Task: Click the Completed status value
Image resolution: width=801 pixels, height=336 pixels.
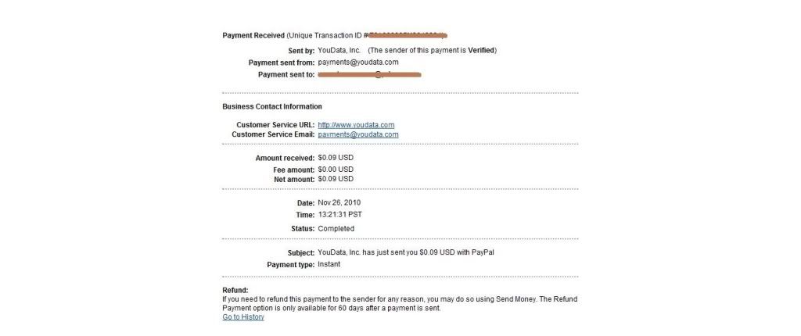Action: click(336, 229)
